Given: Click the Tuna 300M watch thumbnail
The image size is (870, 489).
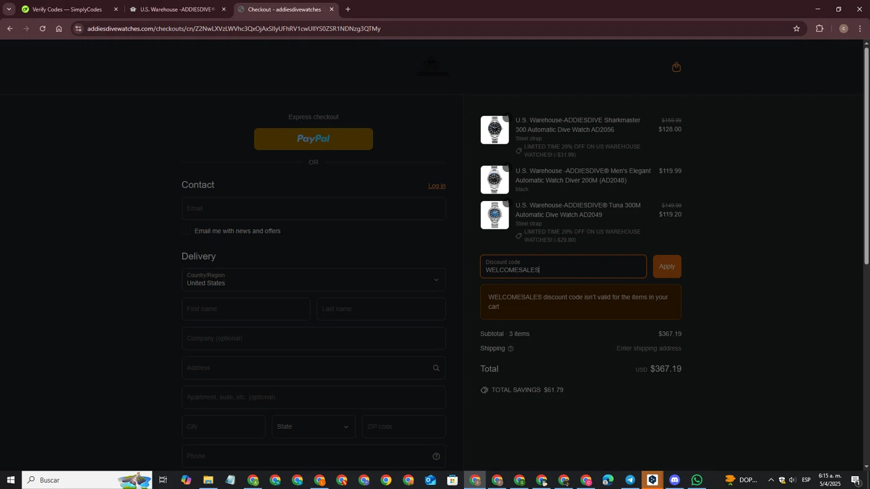Looking at the screenshot, I should 495,215.
